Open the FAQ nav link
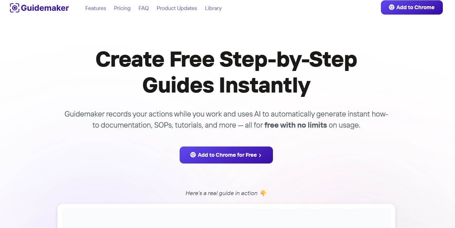The width and height of the screenshot is (455, 228). (143, 8)
